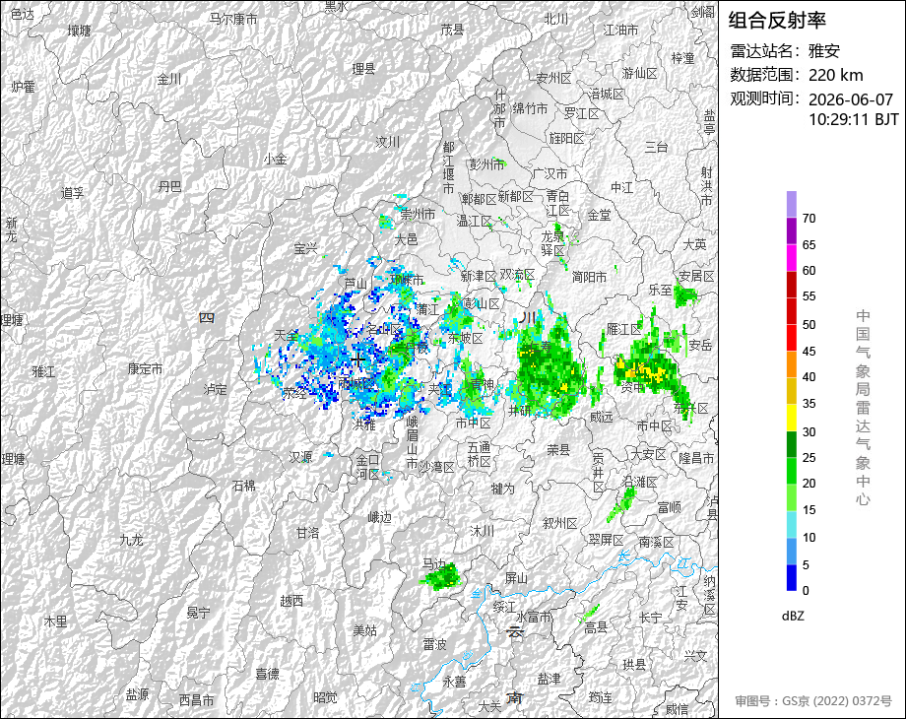Click the 木里 county label
This screenshot has width=906, height=719.
tap(55, 621)
